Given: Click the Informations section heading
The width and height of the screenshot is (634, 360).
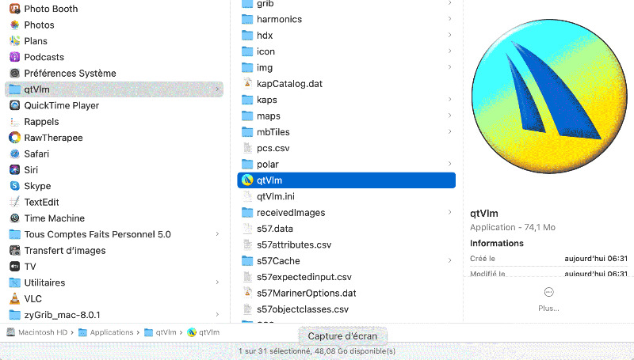Looking at the screenshot, I should (x=497, y=243).
